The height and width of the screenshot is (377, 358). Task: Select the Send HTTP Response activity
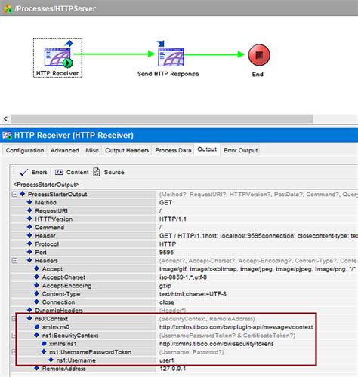click(171, 57)
